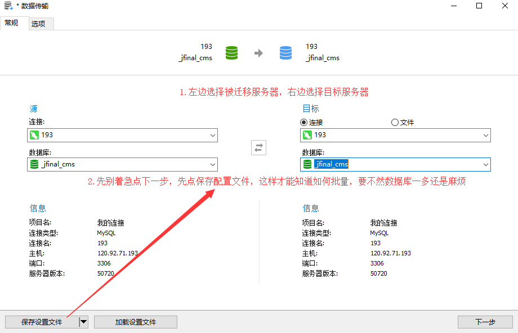The width and height of the screenshot is (518, 333).
Task: Open the source 连接 dropdown showing 193
Action: click(x=213, y=135)
